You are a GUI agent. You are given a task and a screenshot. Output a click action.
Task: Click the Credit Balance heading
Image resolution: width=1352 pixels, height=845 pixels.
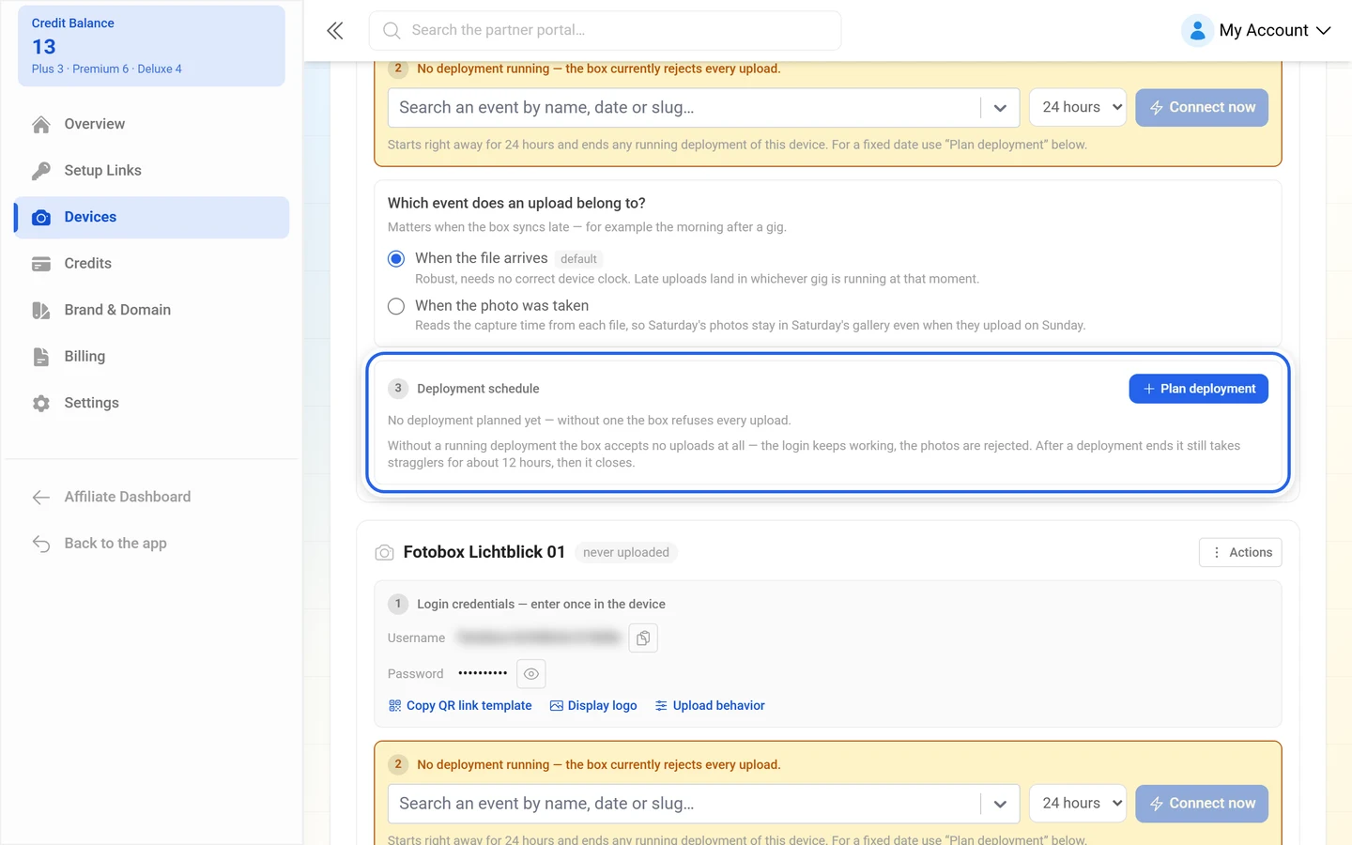73,23
